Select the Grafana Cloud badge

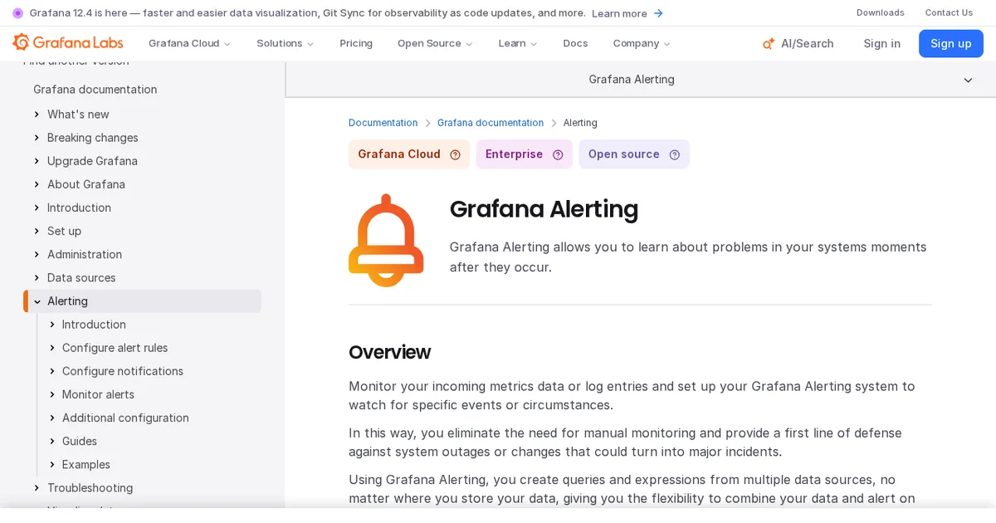pyautogui.click(x=409, y=154)
